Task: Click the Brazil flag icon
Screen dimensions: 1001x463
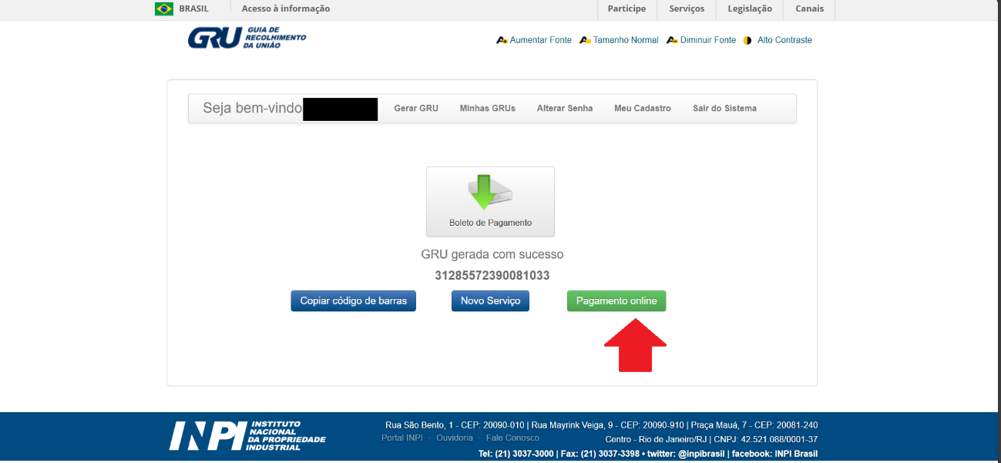Action: coord(164,9)
